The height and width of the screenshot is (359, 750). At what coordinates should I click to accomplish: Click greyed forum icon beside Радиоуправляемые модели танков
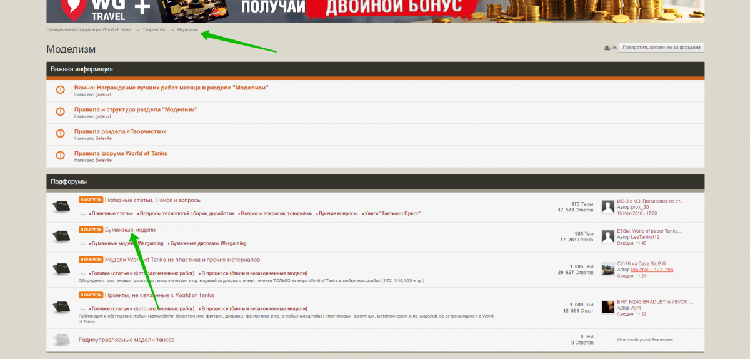[x=61, y=339]
